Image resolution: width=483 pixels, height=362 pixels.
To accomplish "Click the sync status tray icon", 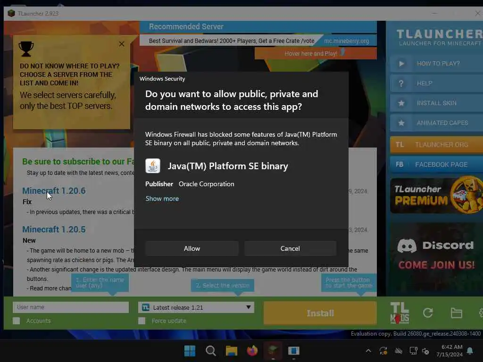I will pyautogui.click(x=383, y=351).
